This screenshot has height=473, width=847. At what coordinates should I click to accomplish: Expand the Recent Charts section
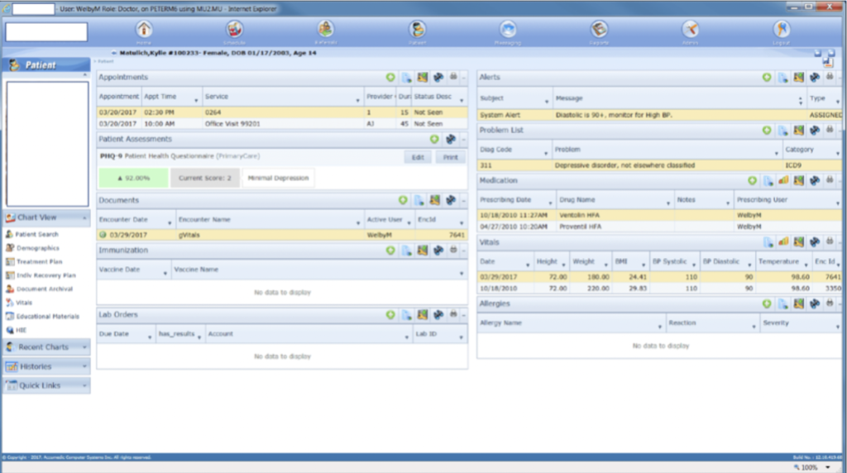tap(85, 347)
